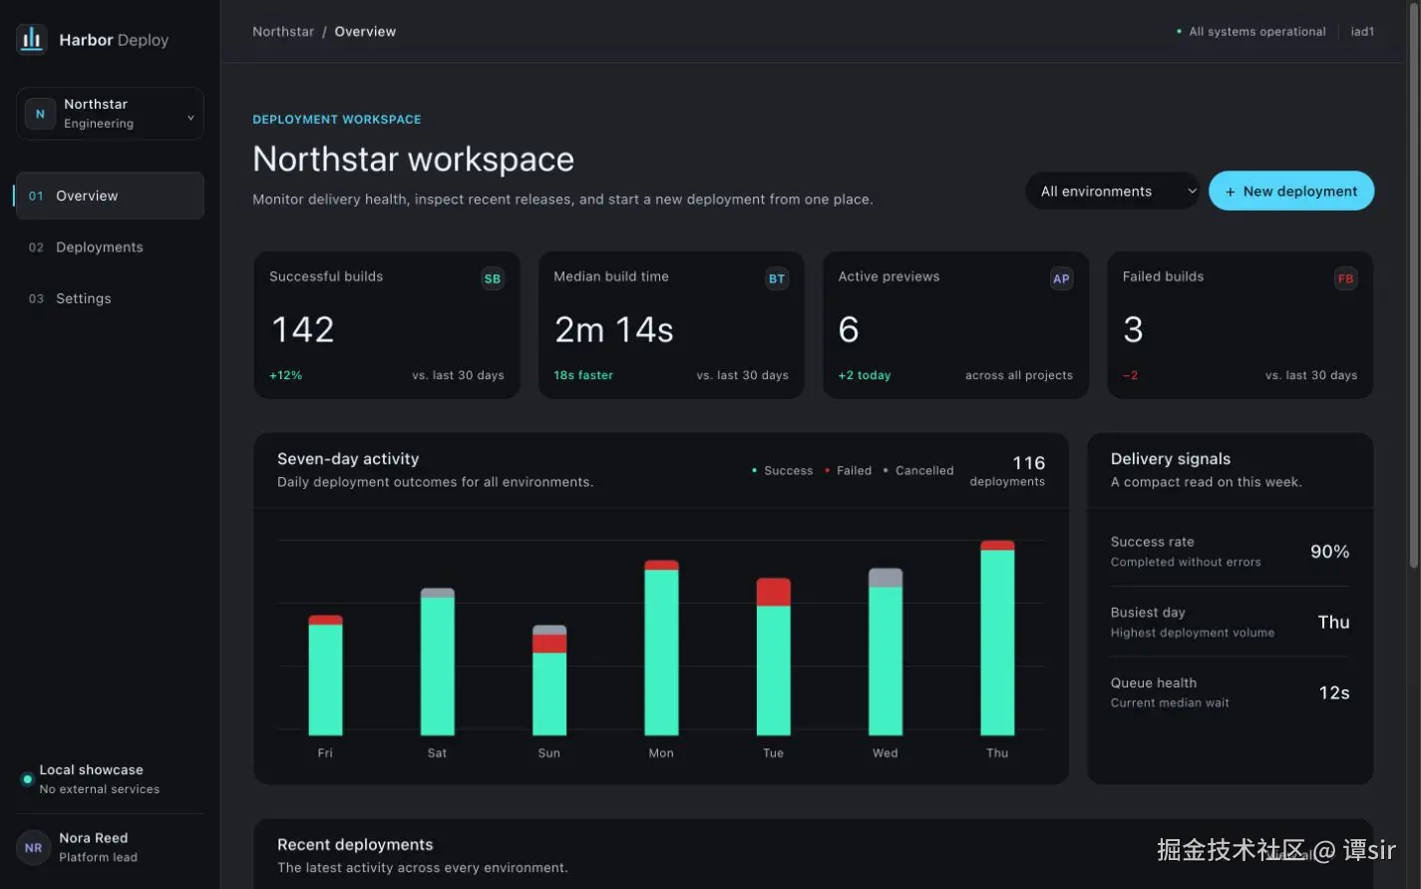Click the NR avatar for Nora Reed

coord(33,848)
